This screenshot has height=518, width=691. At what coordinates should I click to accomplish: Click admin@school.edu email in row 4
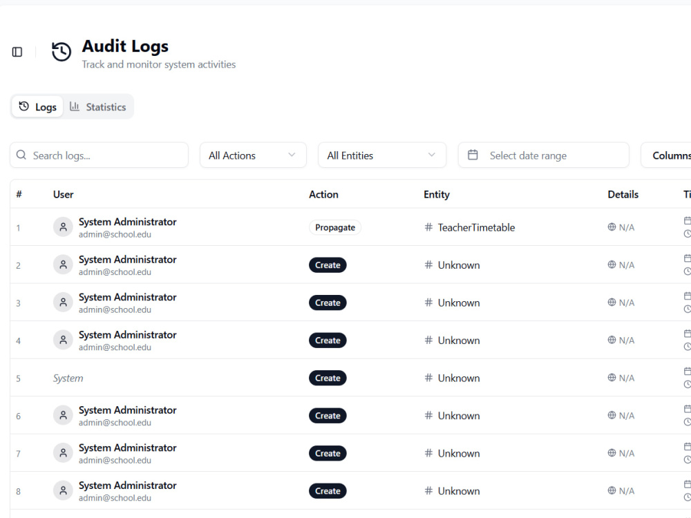click(115, 347)
